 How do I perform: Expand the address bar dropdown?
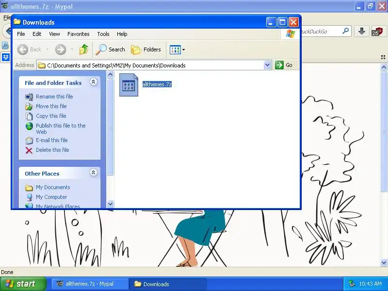pyautogui.click(x=268, y=65)
